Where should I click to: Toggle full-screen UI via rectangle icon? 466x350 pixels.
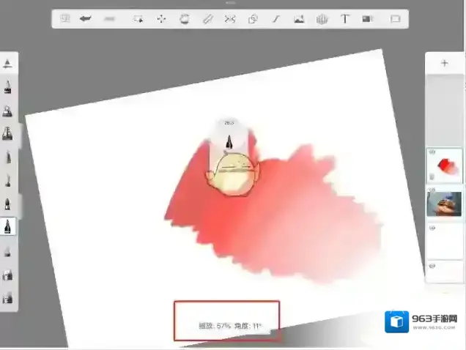(395, 19)
